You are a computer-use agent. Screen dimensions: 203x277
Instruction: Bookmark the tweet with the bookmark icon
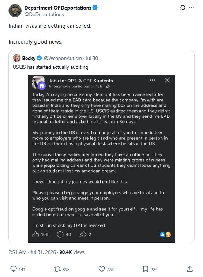(x=146, y=269)
